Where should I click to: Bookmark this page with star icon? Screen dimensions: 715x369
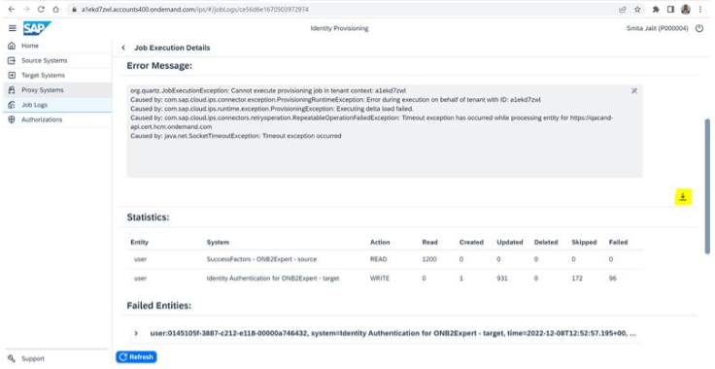click(x=637, y=9)
